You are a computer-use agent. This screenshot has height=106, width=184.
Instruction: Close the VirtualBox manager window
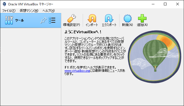pyautogui.click(x=178, y=4)
